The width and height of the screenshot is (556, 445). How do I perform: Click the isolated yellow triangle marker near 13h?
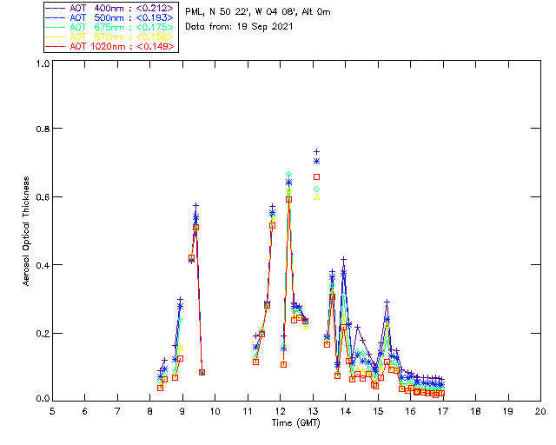click(x=316, y=197)
